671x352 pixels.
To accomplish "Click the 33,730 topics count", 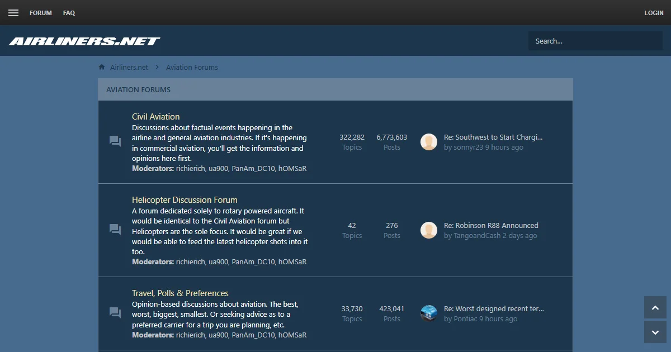I will 352,308.
